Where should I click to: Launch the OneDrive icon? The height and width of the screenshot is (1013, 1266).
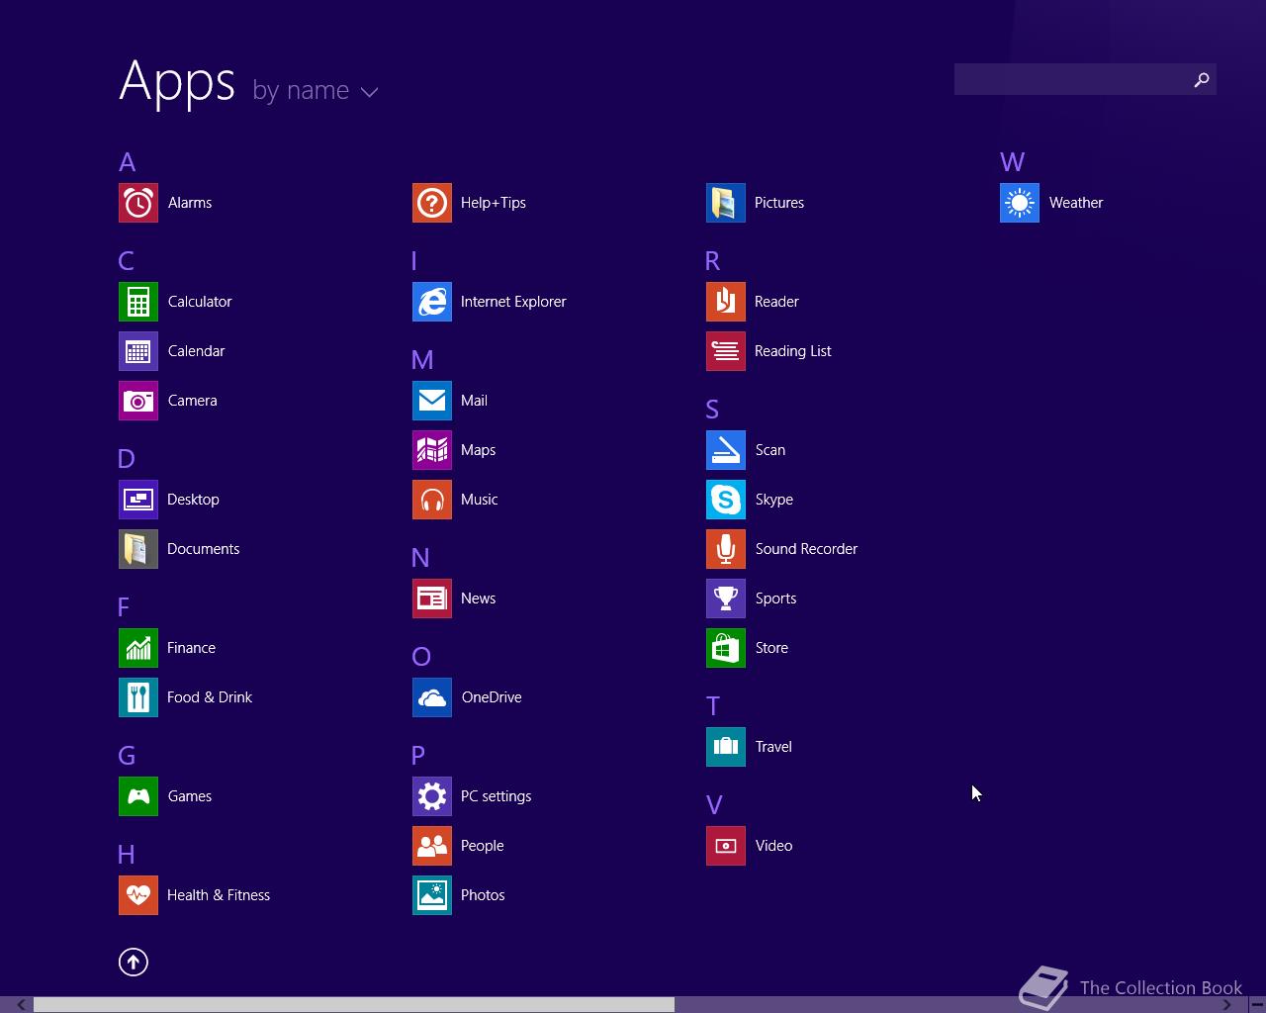coord(432,697)
